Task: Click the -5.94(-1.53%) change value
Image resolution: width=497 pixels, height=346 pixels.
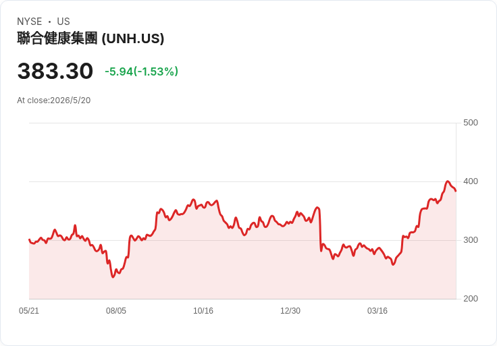Action: click(141, 71)
